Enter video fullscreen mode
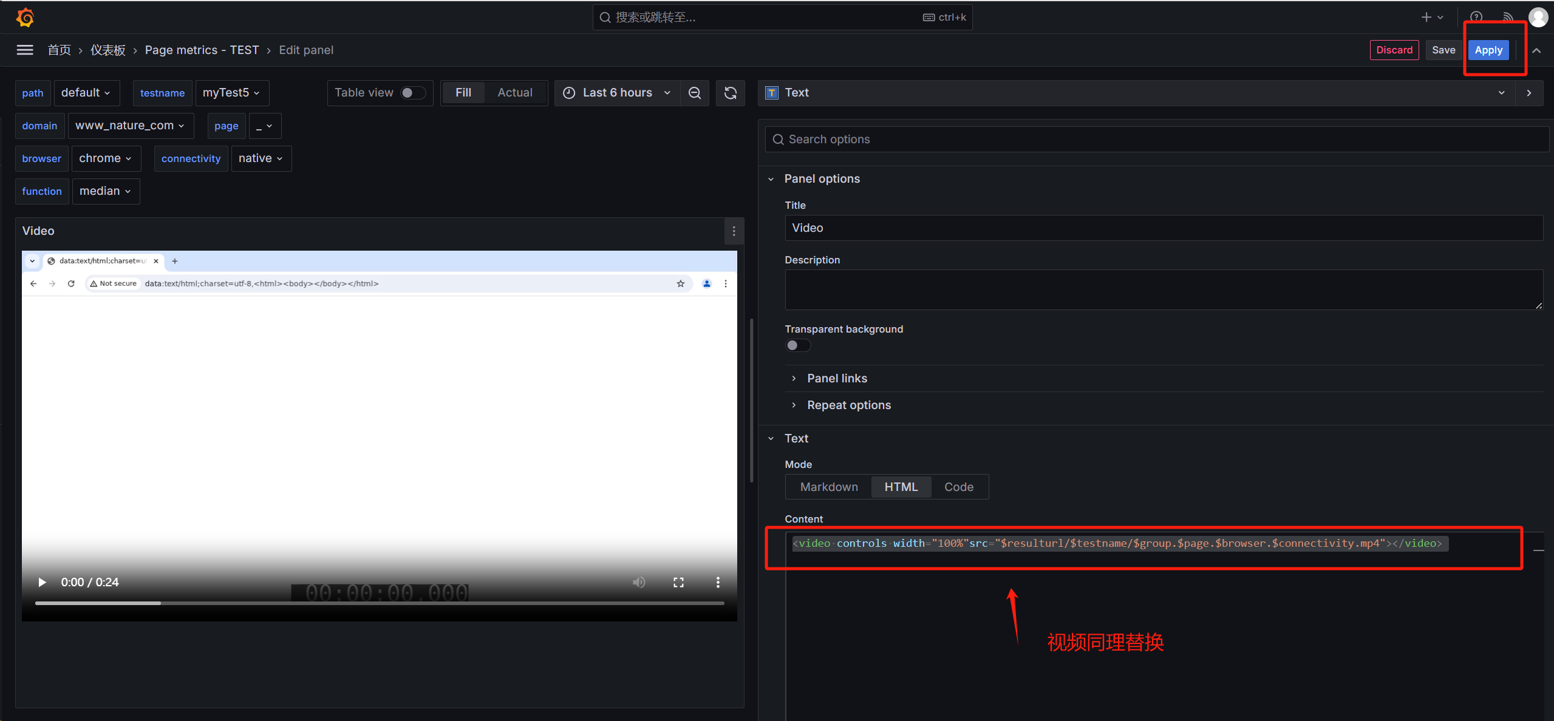The height and width of the screenshot is (721, 1554). click(x=678, y=582)
